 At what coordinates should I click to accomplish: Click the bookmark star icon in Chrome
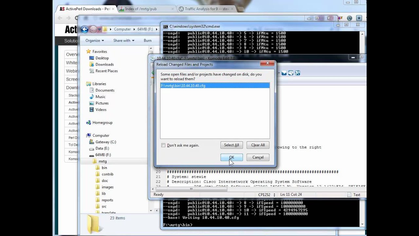coord(359,18)
